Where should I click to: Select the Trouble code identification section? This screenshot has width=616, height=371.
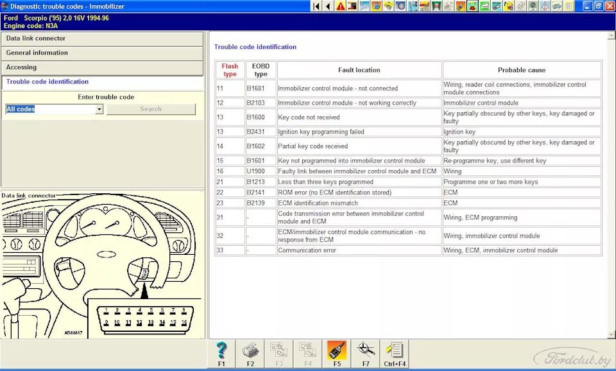(102, 82)
